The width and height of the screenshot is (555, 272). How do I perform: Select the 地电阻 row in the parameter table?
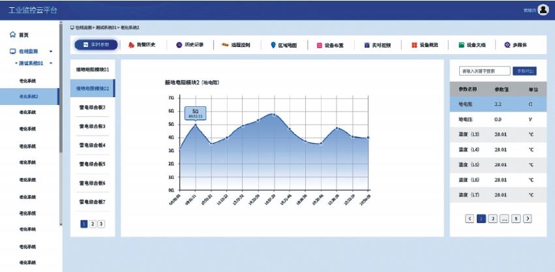pyautogui.click(x=498, y=104)
